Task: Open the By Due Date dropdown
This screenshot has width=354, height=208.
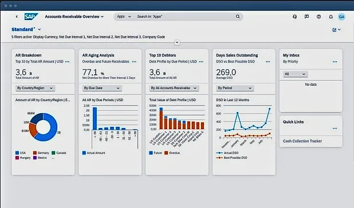Action: point(102,88)
